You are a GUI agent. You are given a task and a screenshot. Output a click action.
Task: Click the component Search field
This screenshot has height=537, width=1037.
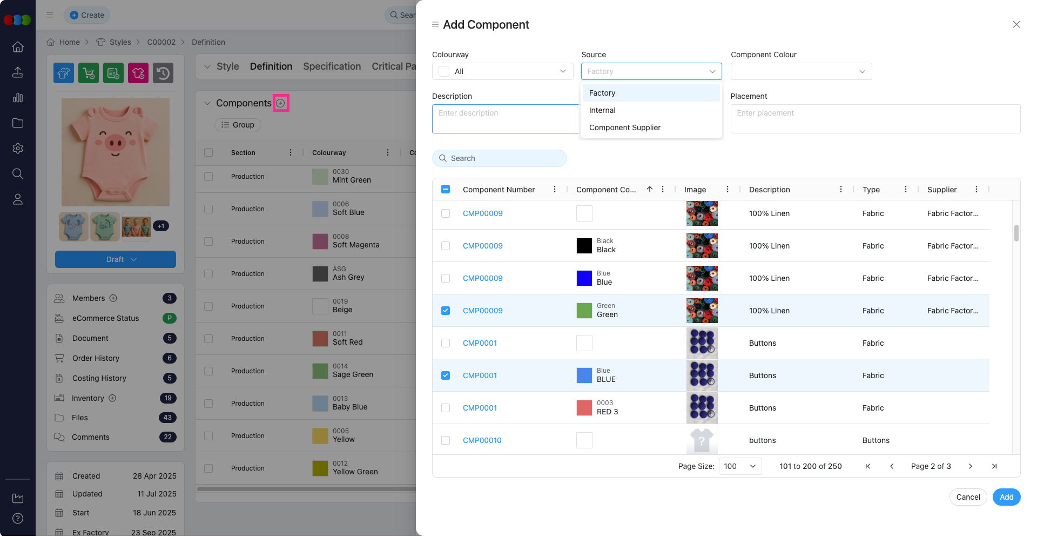[x=500, y=158]
